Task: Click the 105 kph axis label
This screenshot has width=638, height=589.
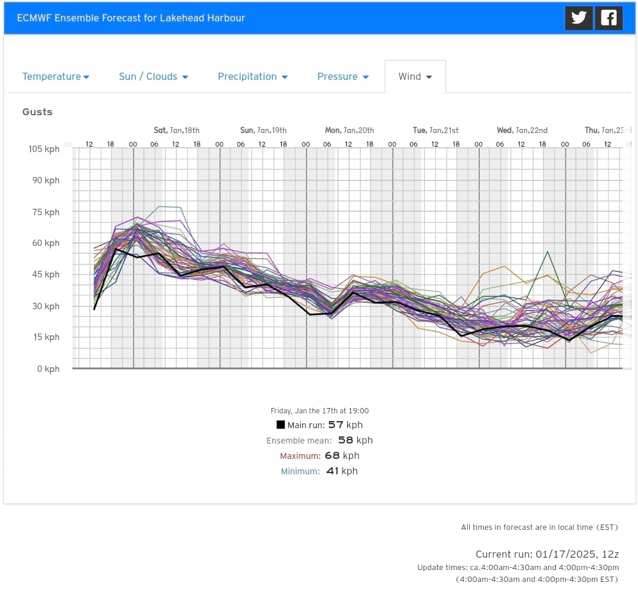Action: coord(44,148)
